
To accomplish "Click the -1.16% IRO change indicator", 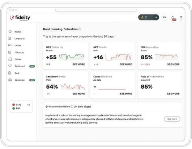I will (145, 64).
